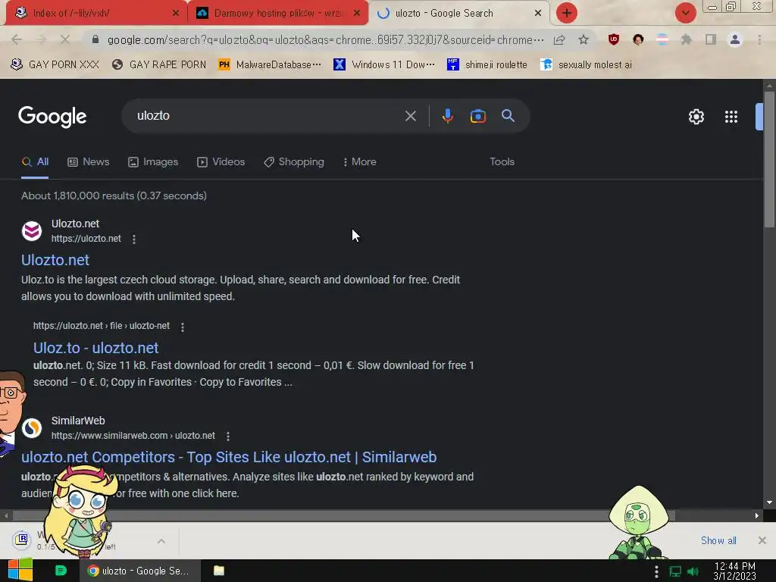Open Chrome profile avatar
The width and height of the screenshot is (776, 582).
[x=734, y=39]
